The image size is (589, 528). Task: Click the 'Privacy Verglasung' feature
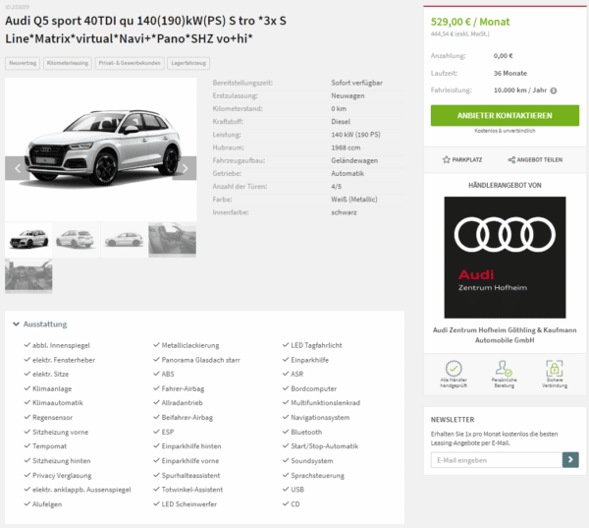(x=62, y=475)
